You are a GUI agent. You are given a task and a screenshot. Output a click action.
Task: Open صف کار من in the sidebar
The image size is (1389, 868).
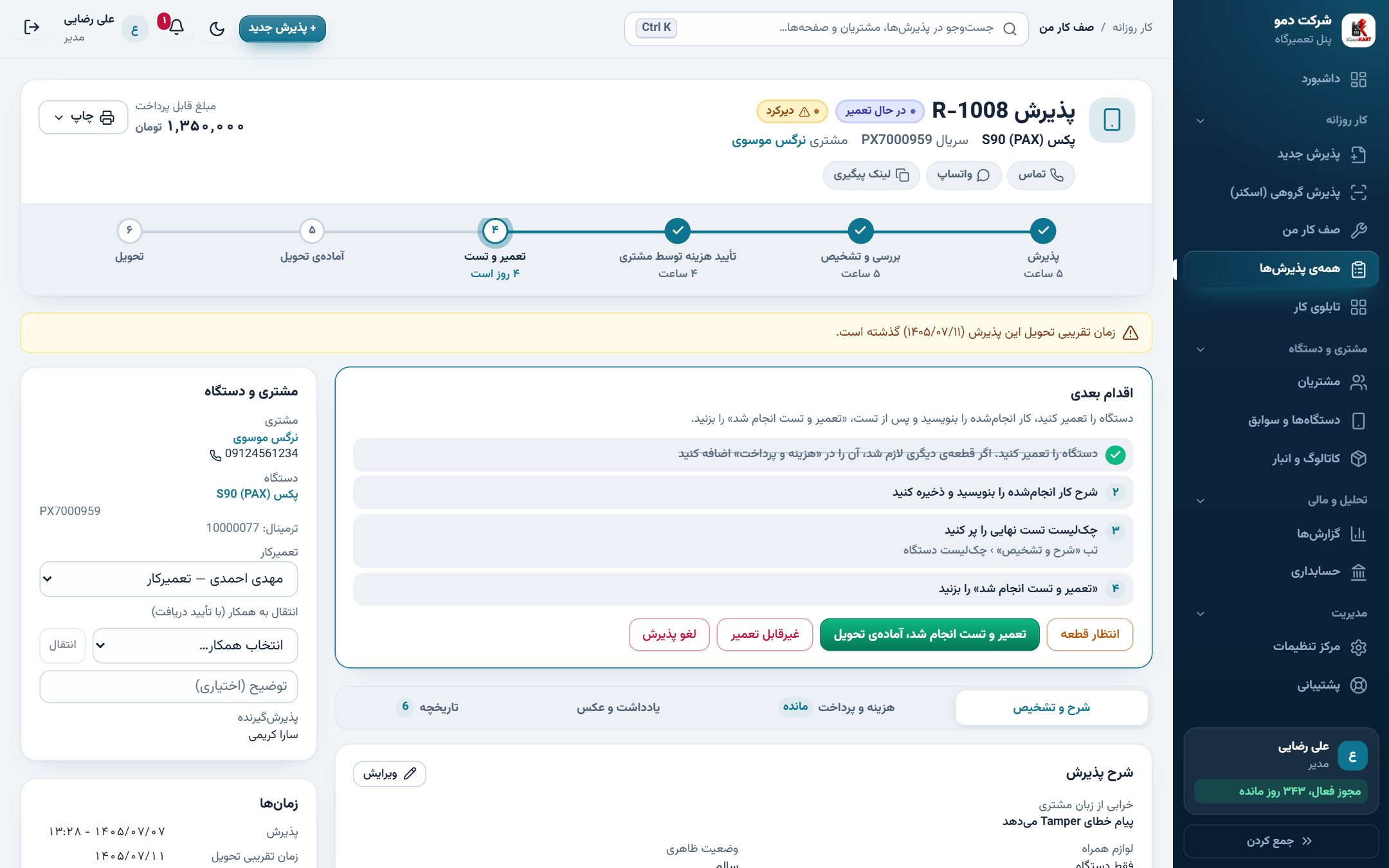click(x=1281, y=230)
